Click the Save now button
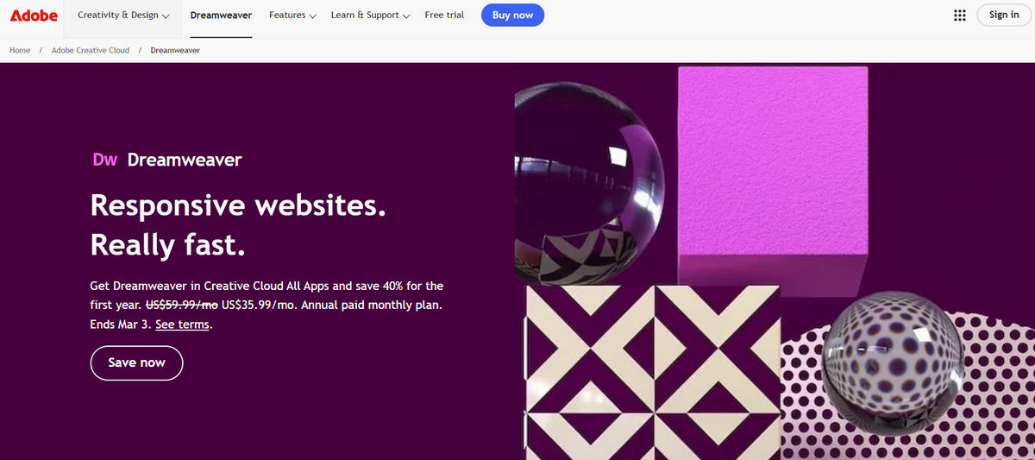The image size is (1035, 460). [136, 362]
